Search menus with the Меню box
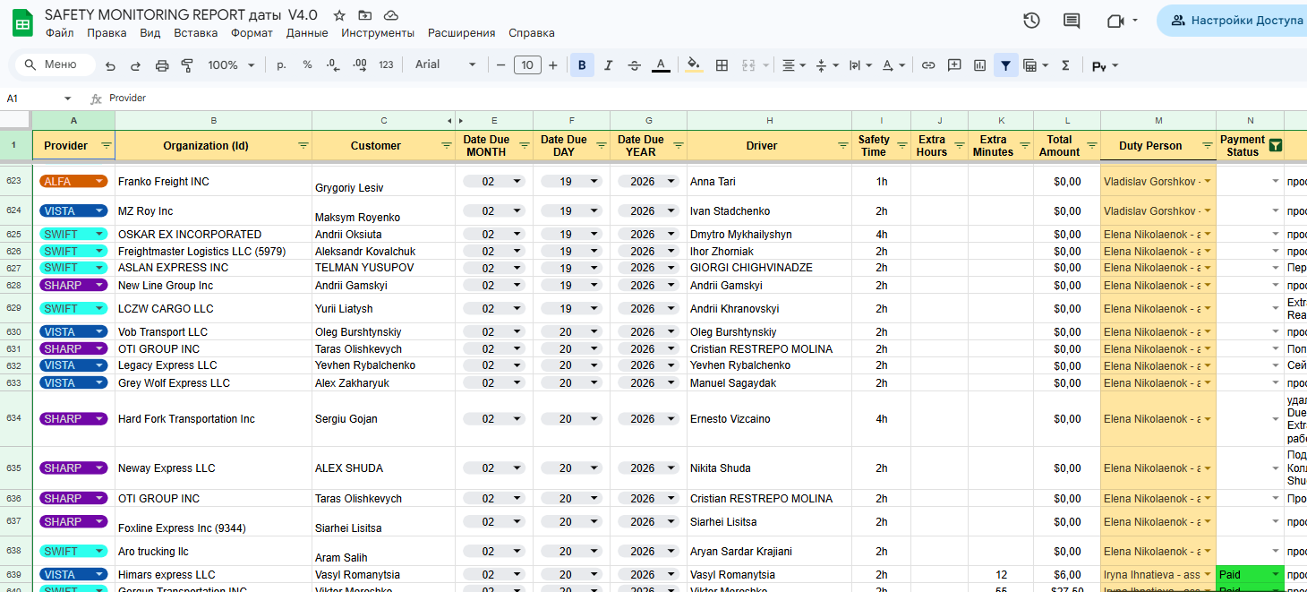This screenshot has width=1307, height=592. 56,64
